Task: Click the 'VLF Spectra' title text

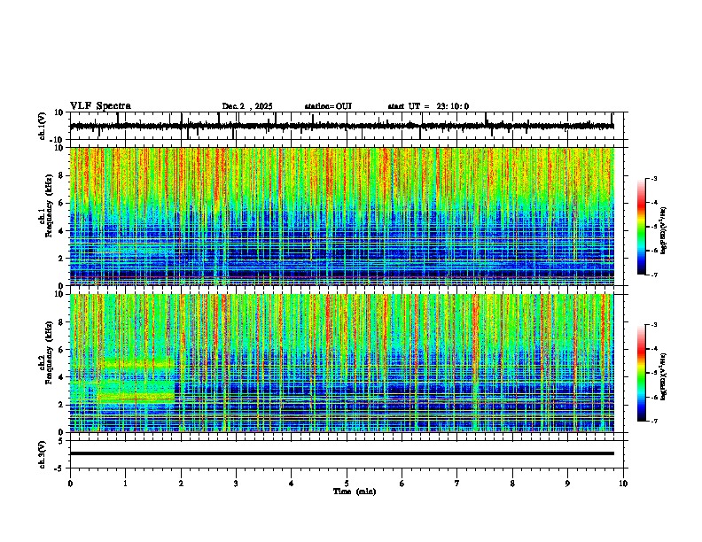Action: tap(100, 106)
